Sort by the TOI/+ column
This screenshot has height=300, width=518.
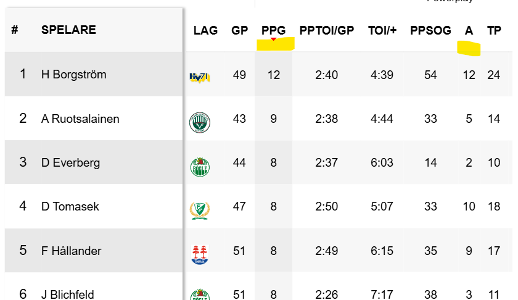(382, 30)
